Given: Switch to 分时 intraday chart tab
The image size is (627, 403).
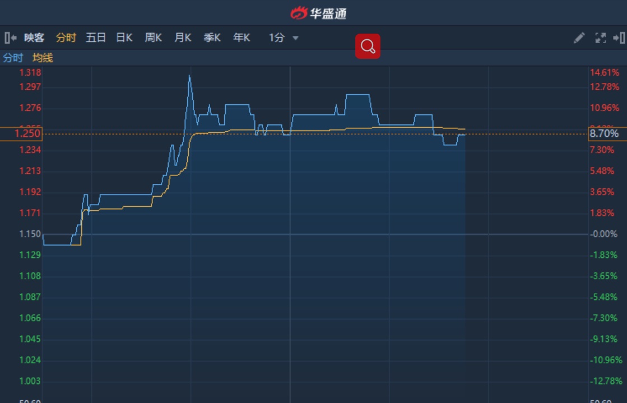Looking at the screenshot, I should click(x=66, y=38).
